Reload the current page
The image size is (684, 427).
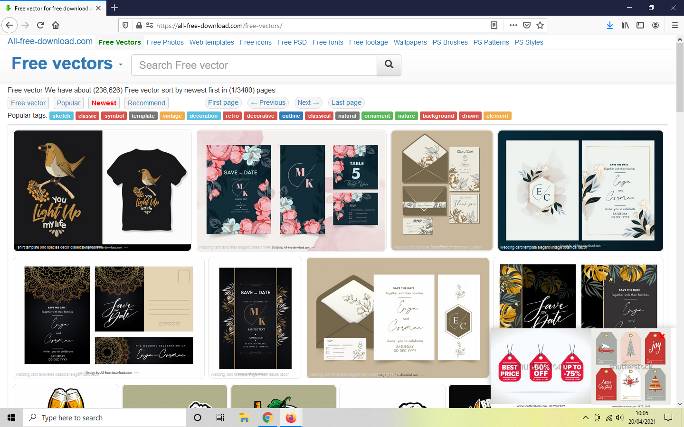(x=40, y=25)
